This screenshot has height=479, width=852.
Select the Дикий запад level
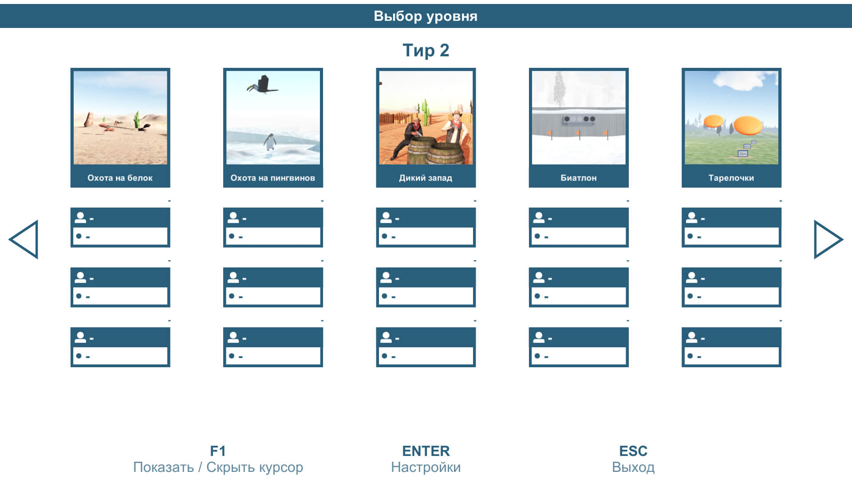click(x=426, y=127)
